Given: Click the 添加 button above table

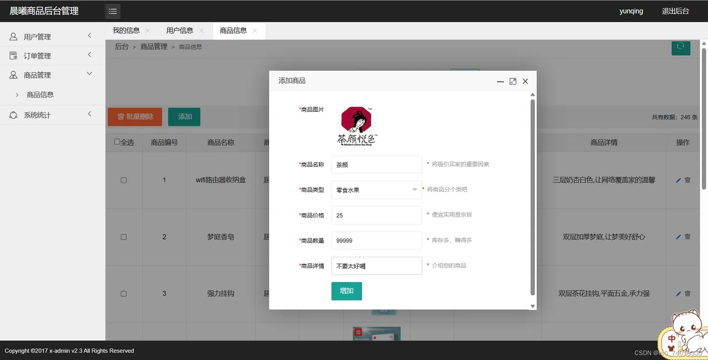Looking at the screenshot, I should click(184, 117).
